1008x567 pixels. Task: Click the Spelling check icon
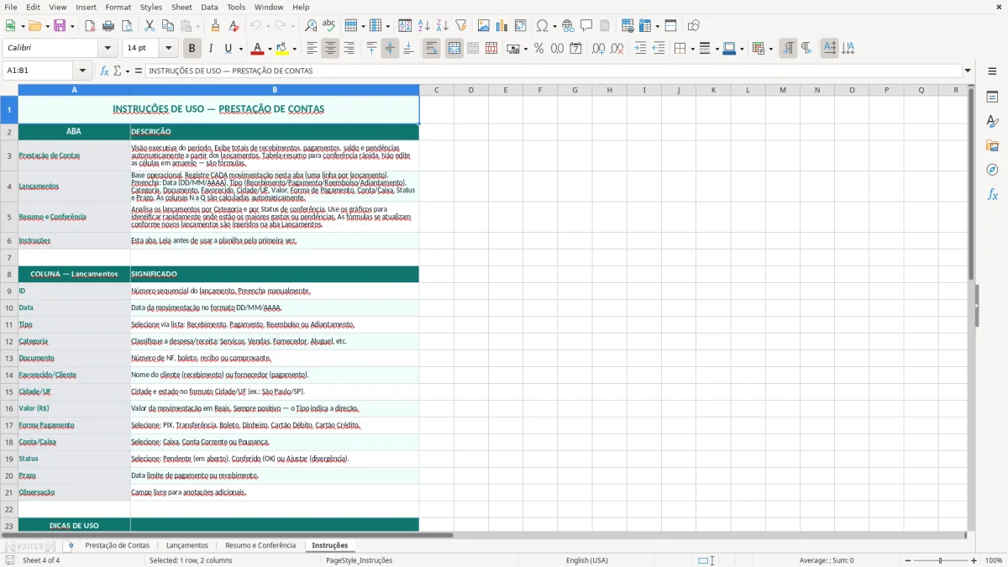coord(329,26)
